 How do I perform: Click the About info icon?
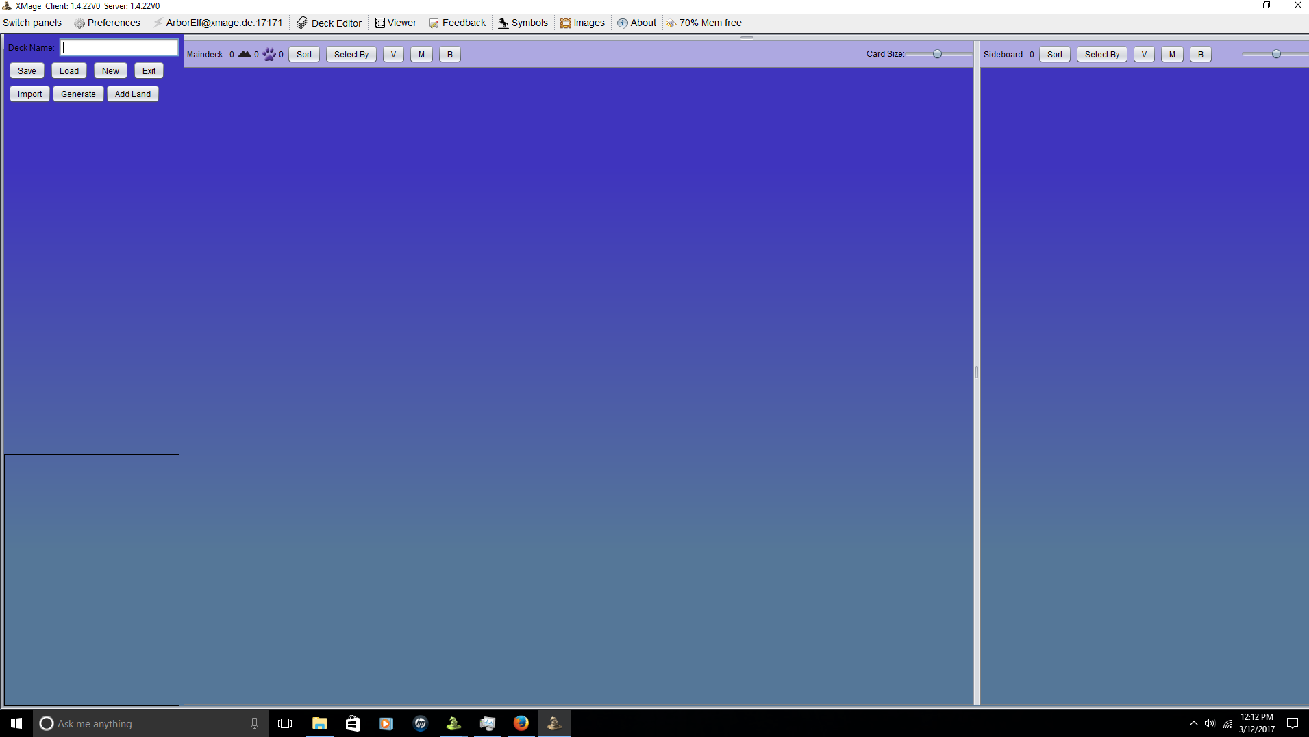622,23
